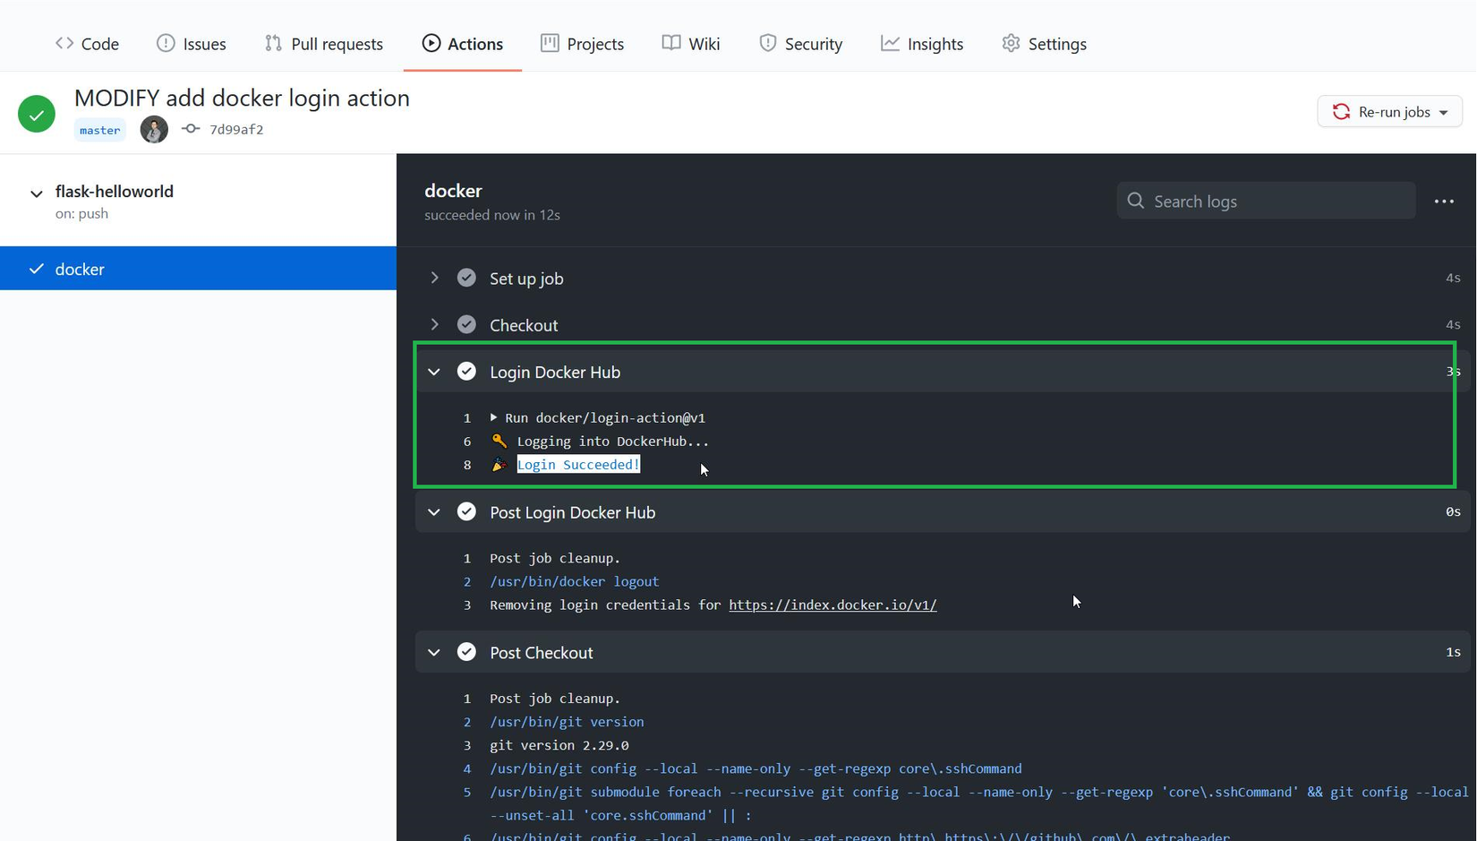This screenshot has width=1477, height=841.
Task: Collapse the Login Docker Hub step
Action: point(434,372)
